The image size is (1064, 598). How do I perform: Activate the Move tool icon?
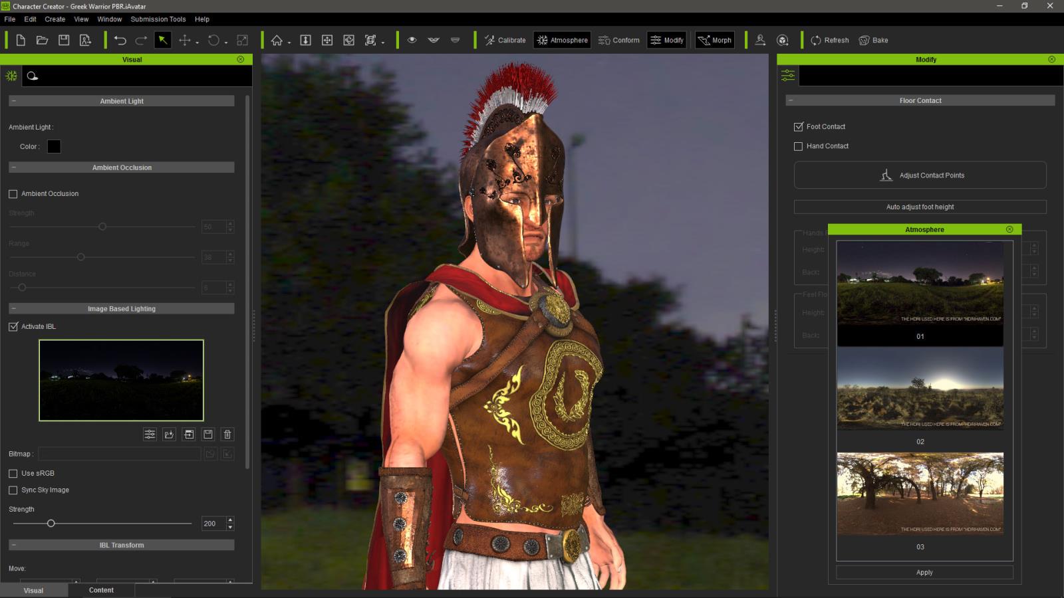[x=185, y=40]
